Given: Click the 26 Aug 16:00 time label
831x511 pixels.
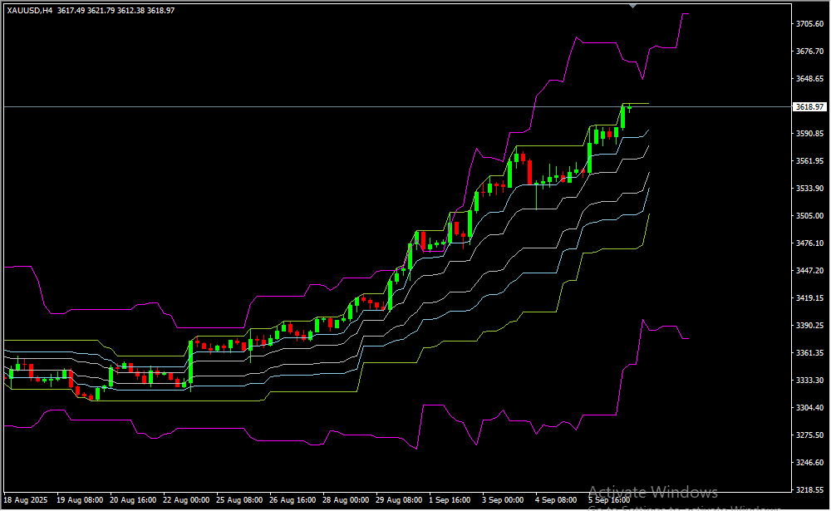Looking at the screenshot, I should click(292, 501).
